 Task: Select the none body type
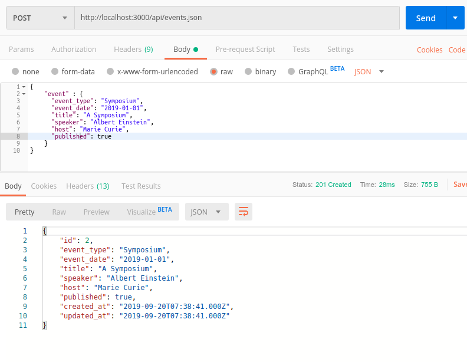click(x=15, y=72)
